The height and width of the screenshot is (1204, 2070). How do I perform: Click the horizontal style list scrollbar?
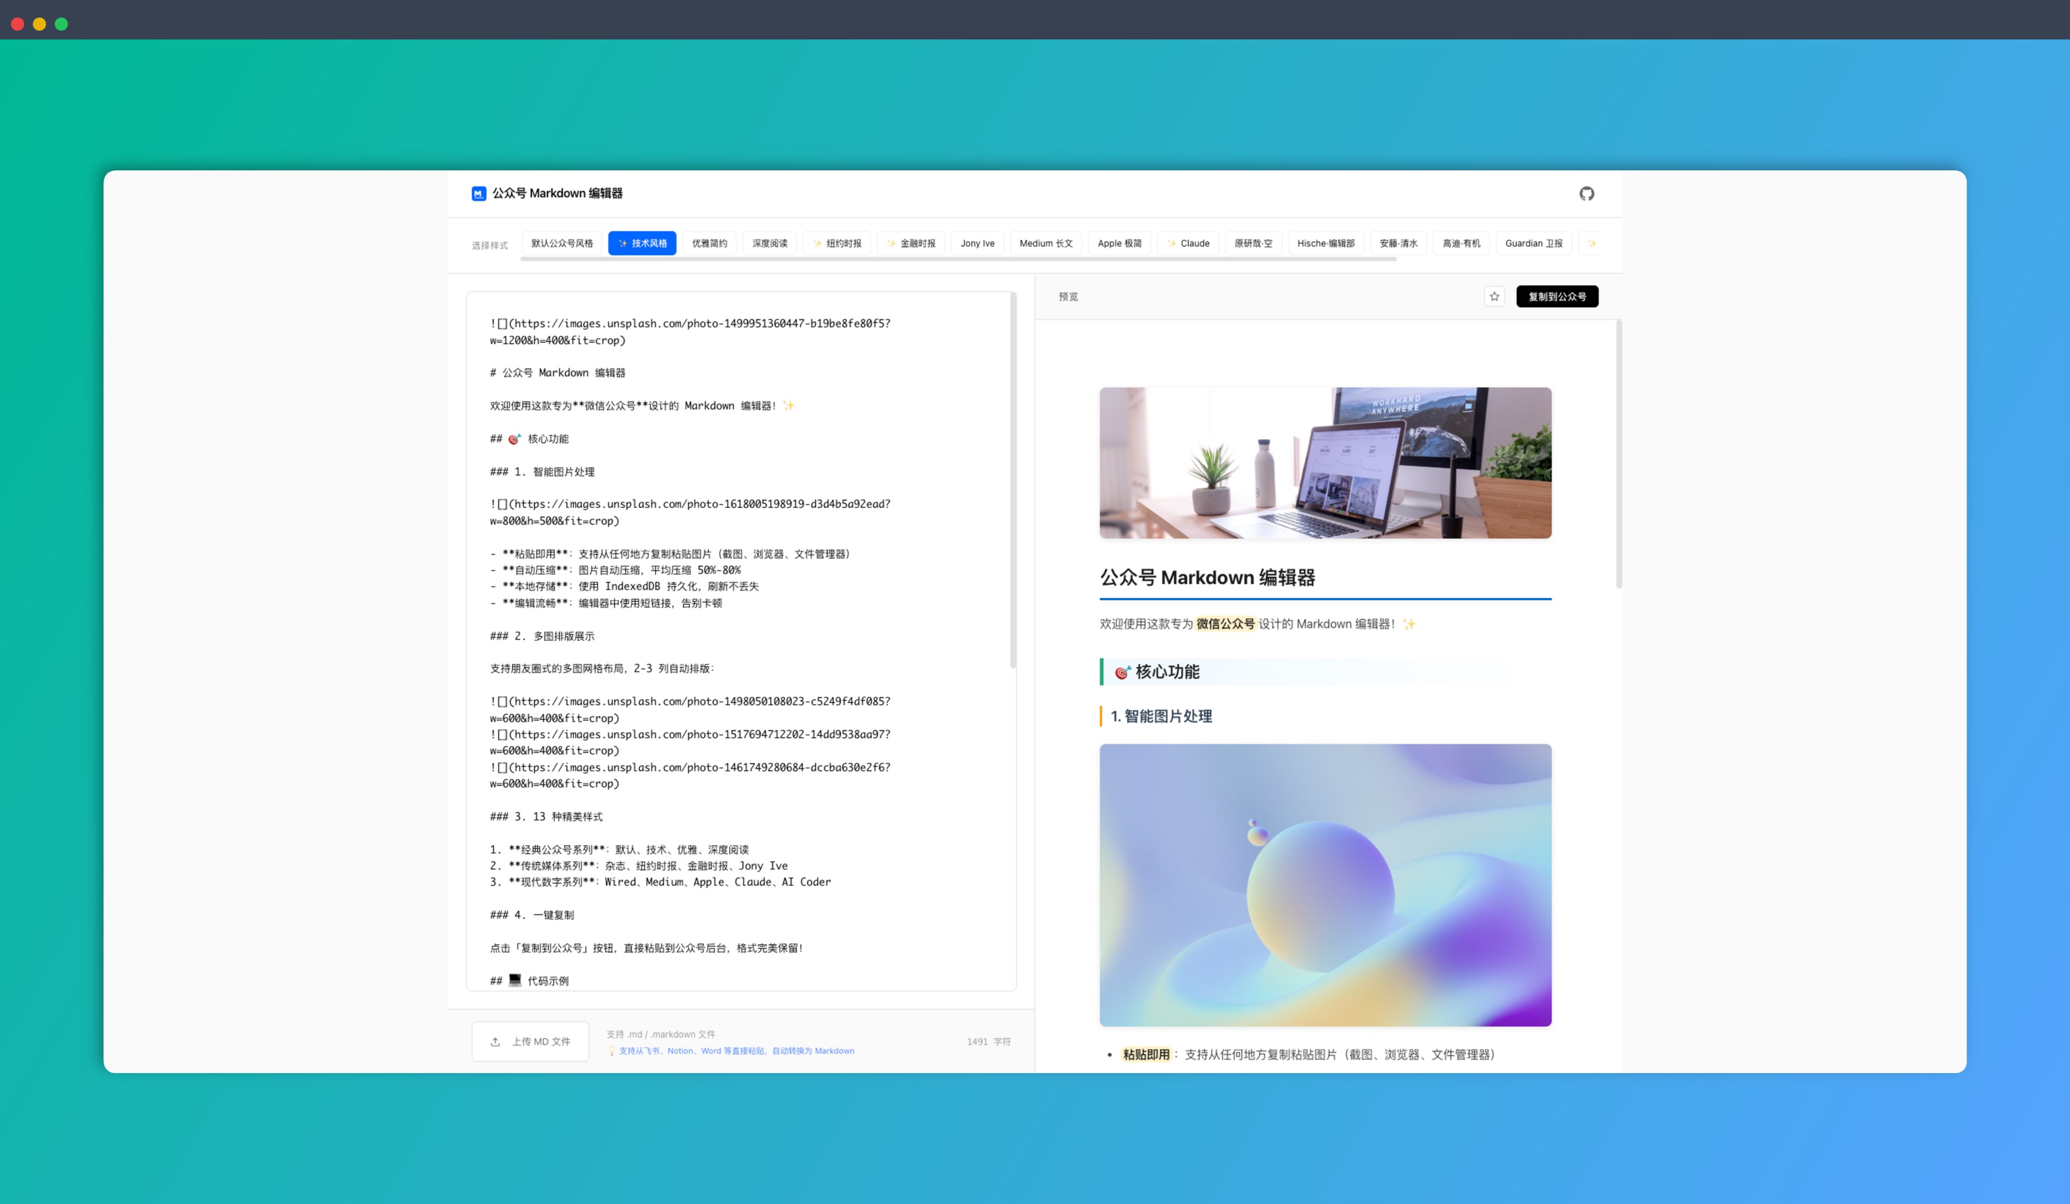tap(958, 259)
